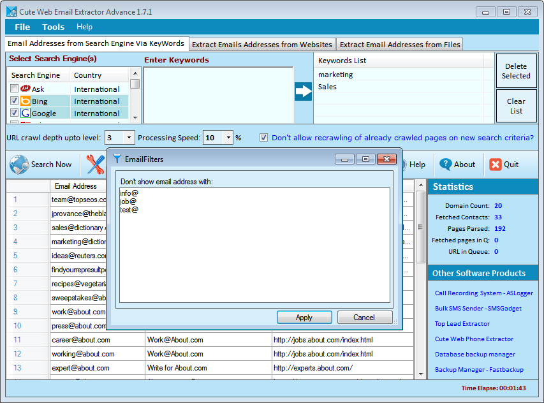
Task: Open the Top Lead Extractor link
Action: (462, 324)
